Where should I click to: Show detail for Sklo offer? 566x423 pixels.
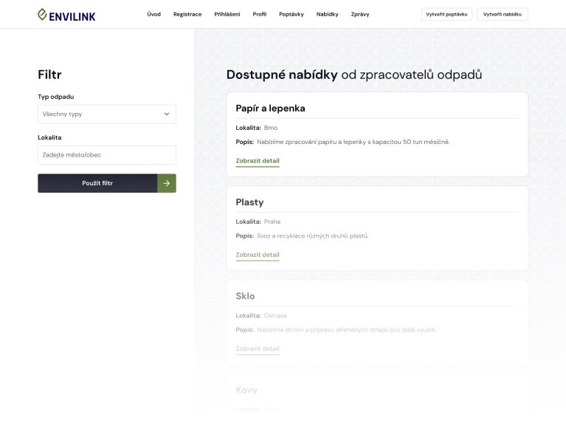tap(258, 348)
